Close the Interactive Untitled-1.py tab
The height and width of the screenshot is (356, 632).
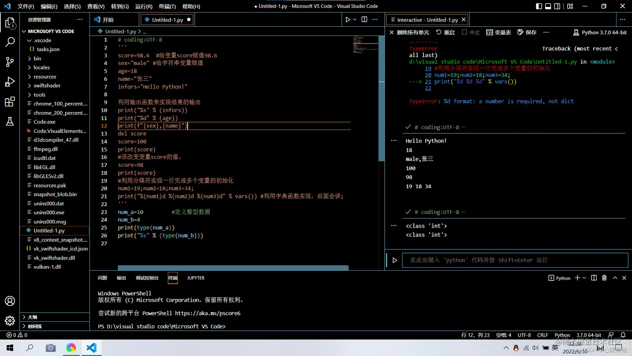tap(464, 20)
